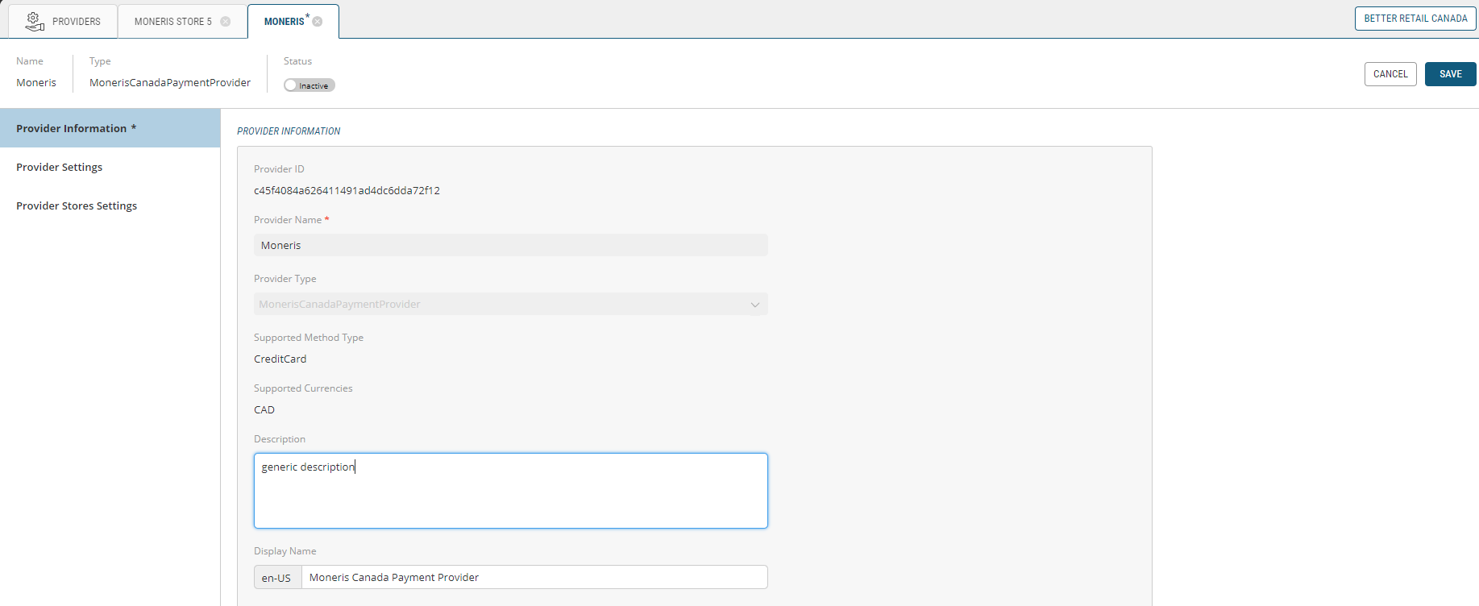Select the Moneris tab label

coord(284,22)
